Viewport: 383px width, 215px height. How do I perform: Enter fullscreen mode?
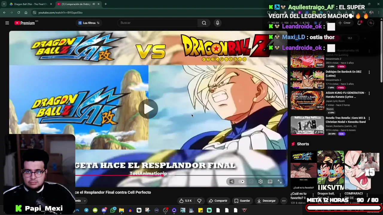click(279, 182)
